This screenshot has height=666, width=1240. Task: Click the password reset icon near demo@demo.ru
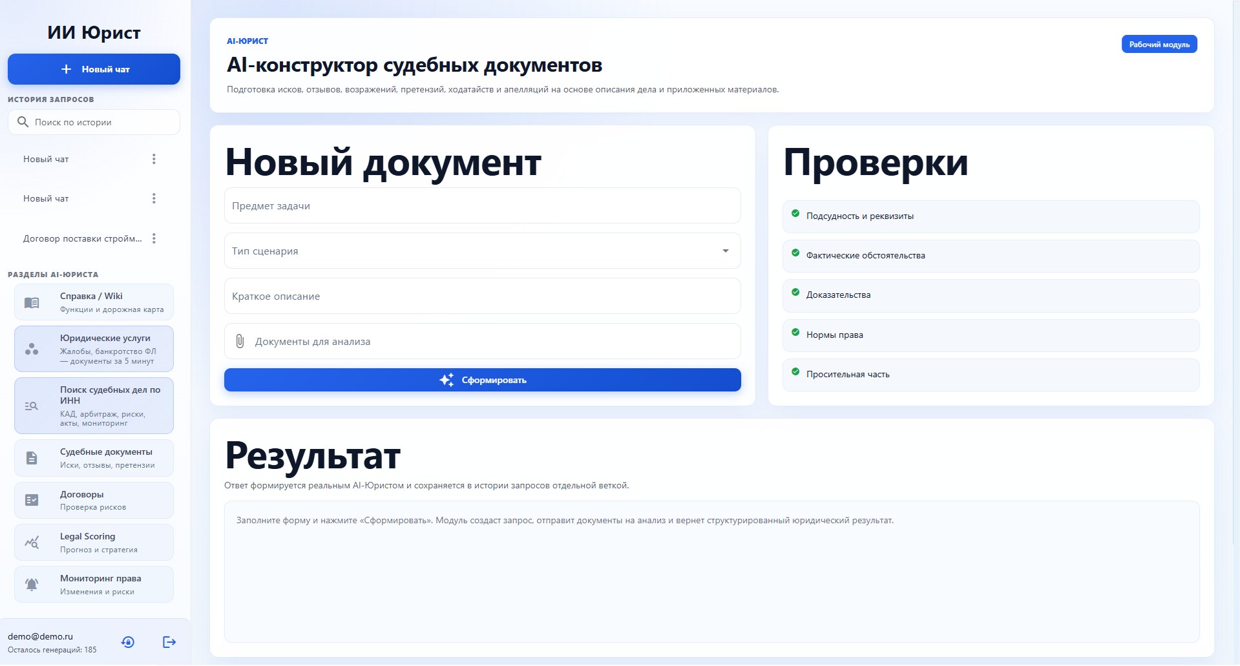(x=128, y=641)
